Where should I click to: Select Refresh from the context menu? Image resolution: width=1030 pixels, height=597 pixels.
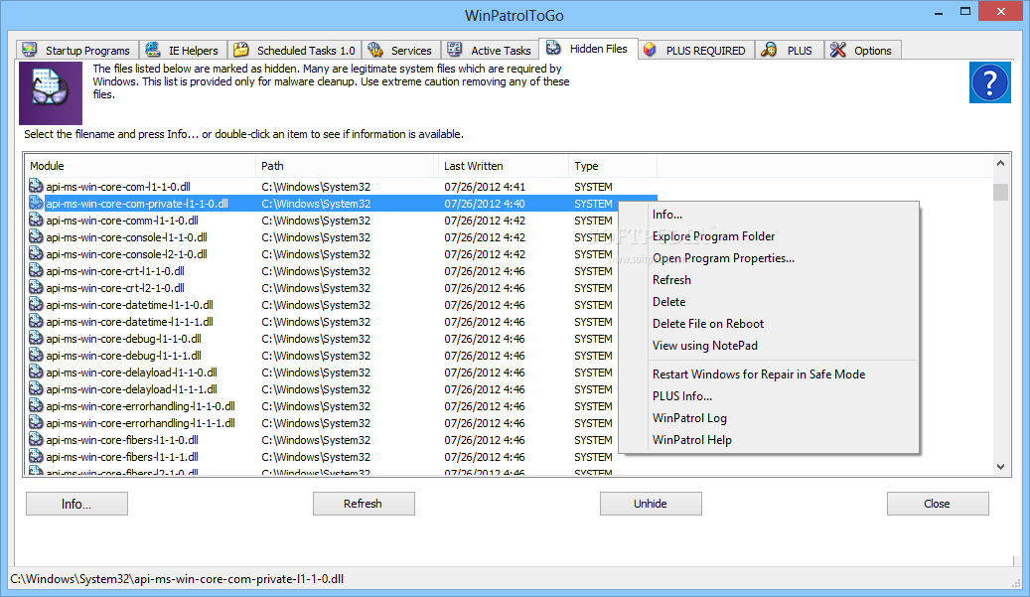(769, 280)
